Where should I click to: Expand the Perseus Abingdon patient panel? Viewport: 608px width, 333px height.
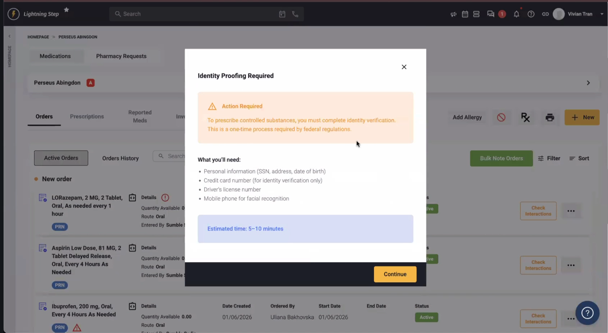click(x=588, y=83)
